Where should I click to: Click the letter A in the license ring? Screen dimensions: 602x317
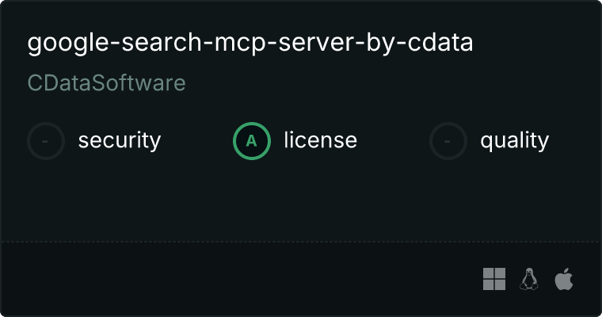pyautogui.click(x=252, y=141)
